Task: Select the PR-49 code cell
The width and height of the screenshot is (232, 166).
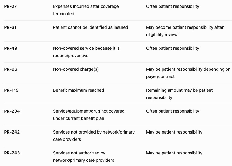Action: 11,48
